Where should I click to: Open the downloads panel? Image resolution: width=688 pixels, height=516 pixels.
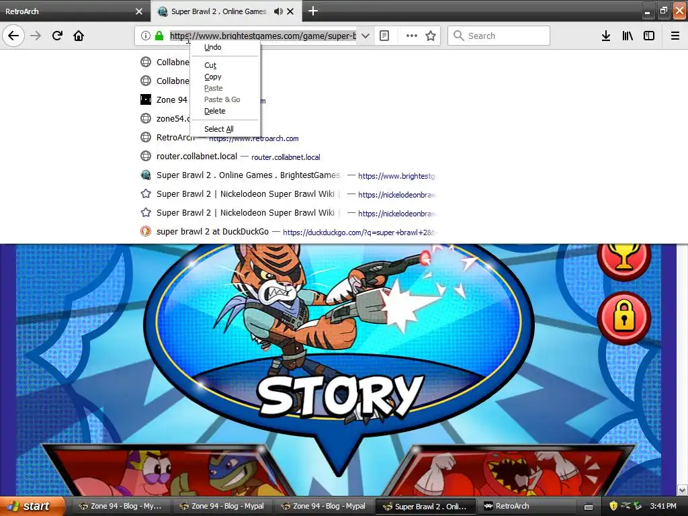click(x=606, y=36)
